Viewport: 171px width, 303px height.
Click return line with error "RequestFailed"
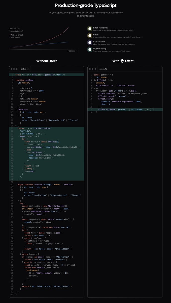pyautogui.click(x=47, y=286)
